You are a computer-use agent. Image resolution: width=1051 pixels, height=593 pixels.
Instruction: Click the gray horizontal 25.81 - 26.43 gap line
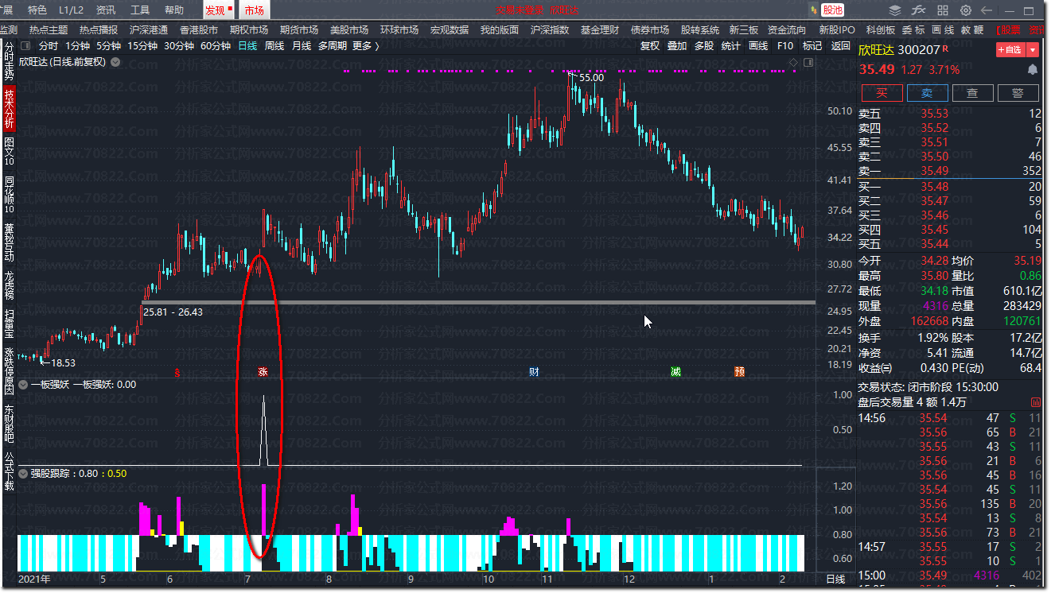(477, 302)
